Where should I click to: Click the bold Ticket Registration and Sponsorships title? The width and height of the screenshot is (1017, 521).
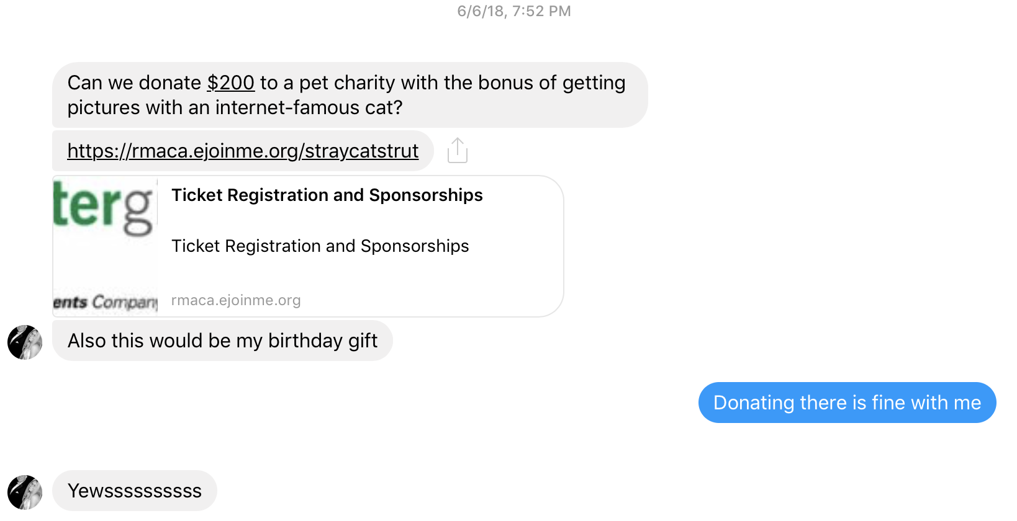[x=327, y=195]
